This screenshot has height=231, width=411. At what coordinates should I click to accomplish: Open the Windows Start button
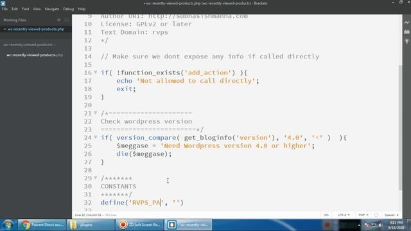8,225
